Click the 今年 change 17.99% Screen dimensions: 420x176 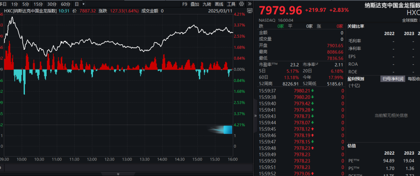pos(336,78)
